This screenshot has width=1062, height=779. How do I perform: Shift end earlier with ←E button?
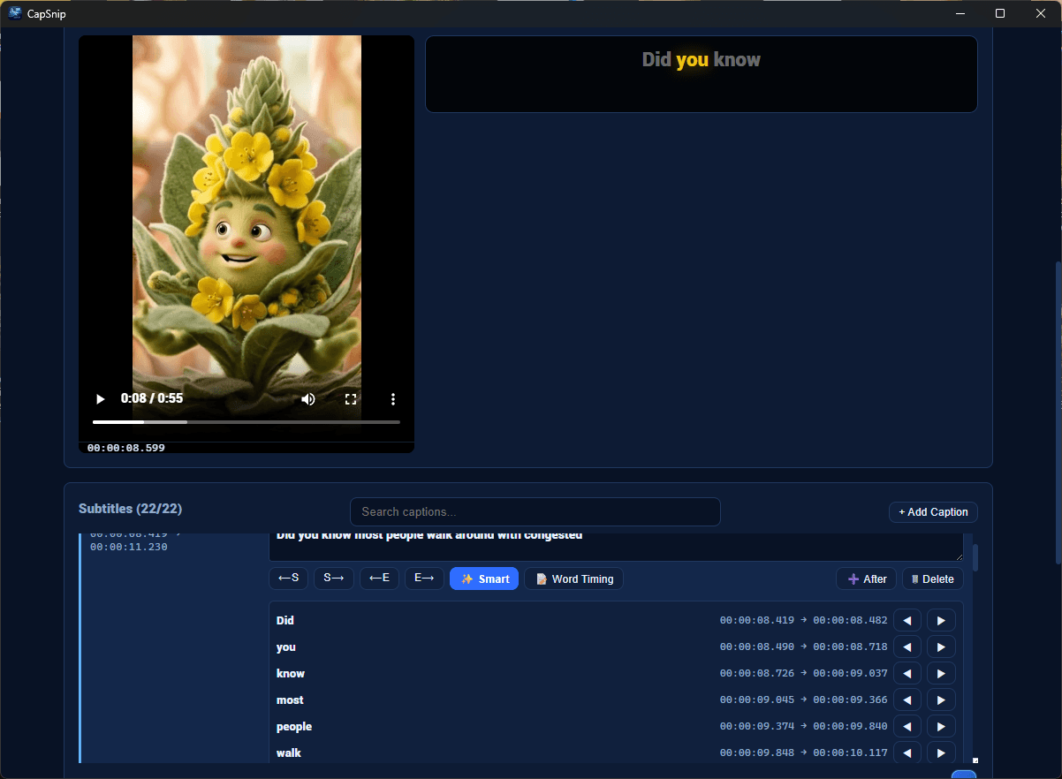[379, 579]
